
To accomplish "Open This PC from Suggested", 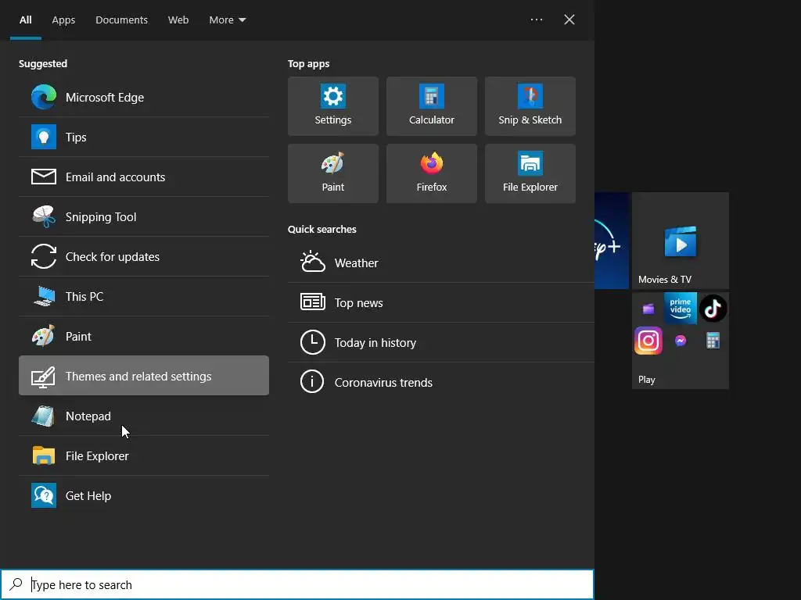I will (144, 296).
